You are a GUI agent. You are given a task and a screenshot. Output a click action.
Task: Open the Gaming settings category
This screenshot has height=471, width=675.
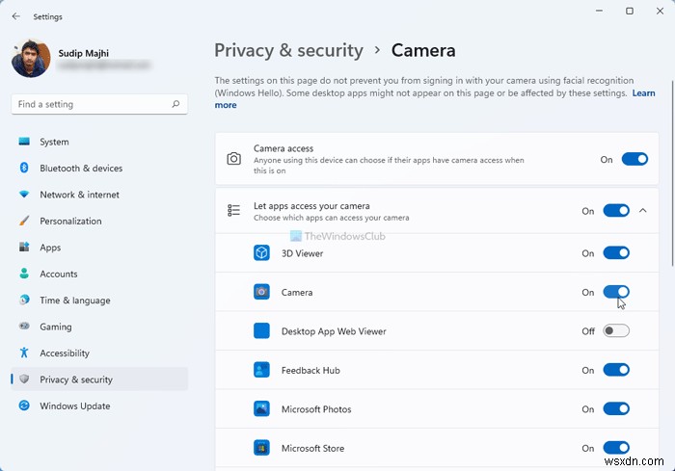(56, 327)
